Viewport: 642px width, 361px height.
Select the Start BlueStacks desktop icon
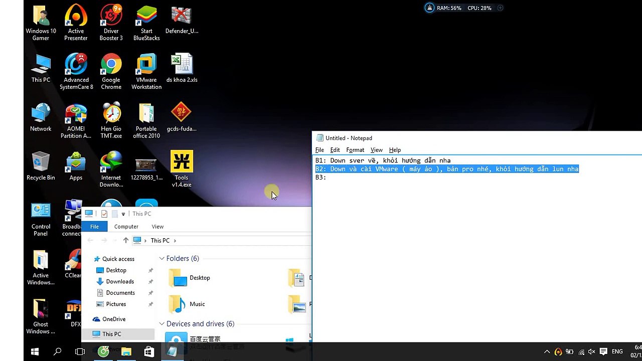(146, 23)
